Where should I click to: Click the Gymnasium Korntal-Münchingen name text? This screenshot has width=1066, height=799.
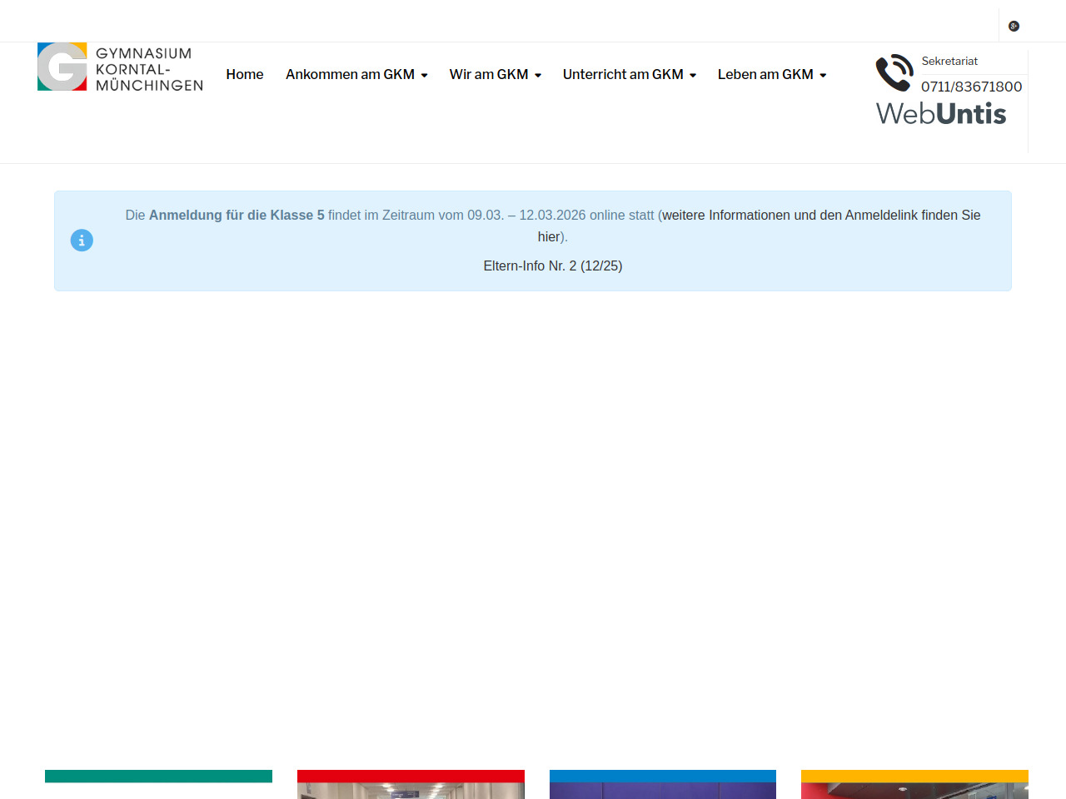point(149,69)
